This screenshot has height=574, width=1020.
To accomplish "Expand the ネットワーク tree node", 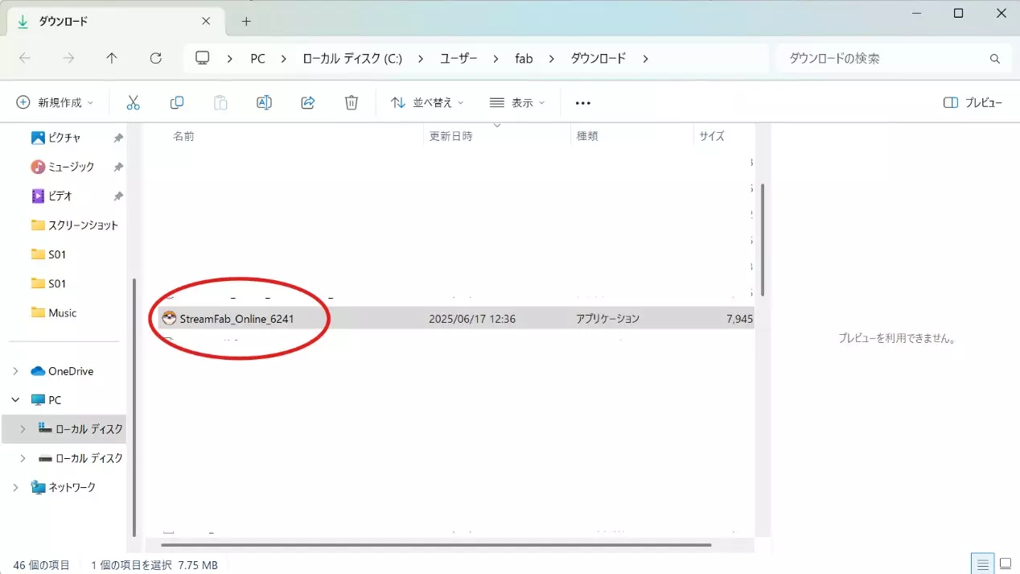I will coord(15,487).
